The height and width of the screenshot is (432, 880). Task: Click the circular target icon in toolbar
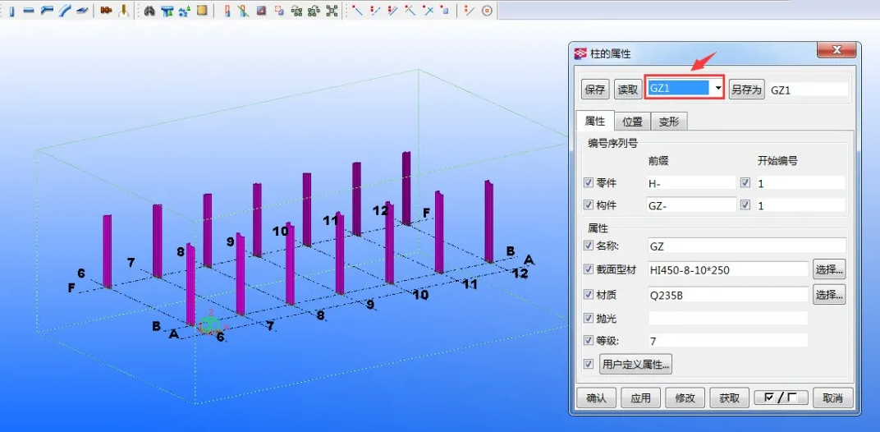pyautogui.click(x=487, y=11)
